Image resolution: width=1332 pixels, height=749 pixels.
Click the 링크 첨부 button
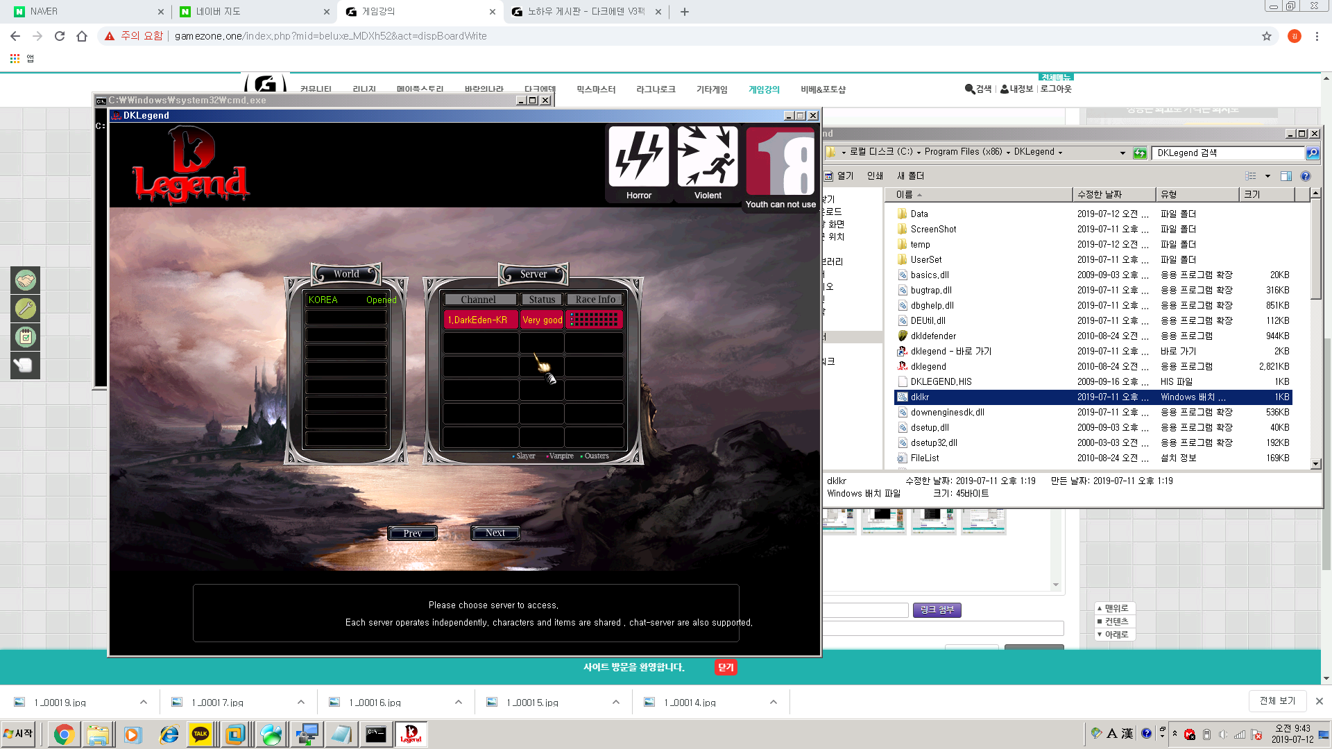(937, 610)
